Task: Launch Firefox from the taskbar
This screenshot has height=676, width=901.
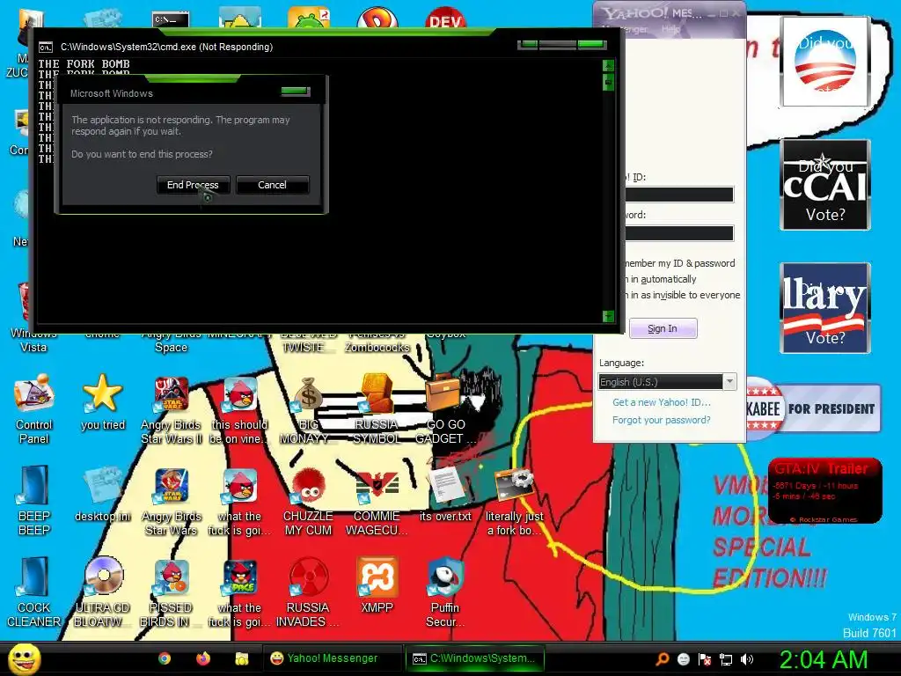Action: point(203,658)
